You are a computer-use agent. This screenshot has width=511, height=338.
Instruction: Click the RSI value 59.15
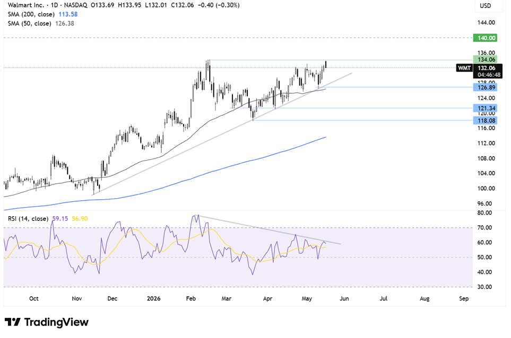[60, 219]
